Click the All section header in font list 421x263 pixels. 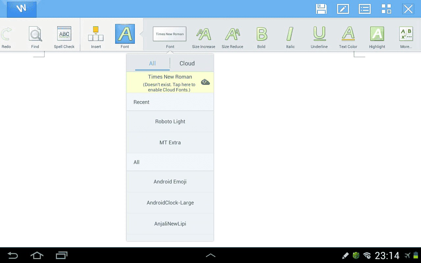tap(170, 162)
